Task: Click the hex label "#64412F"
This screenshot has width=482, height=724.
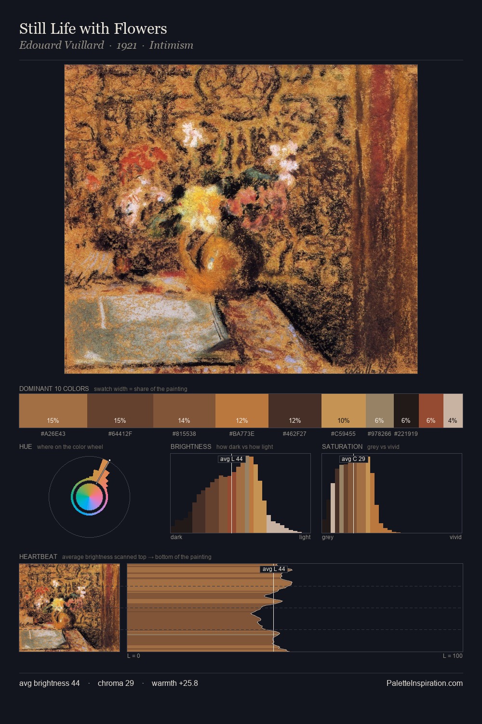Action: point(120,434)
